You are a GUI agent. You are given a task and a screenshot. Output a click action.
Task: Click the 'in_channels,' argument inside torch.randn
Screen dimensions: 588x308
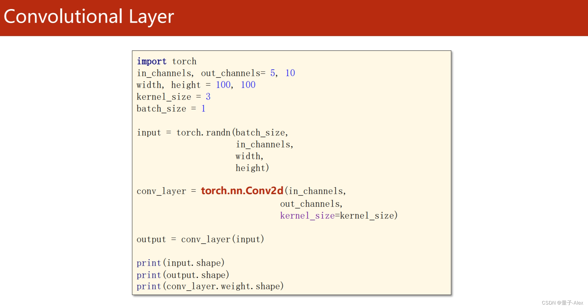point(264,144)
